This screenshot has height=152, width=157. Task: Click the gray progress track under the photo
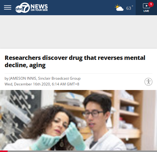82,151
